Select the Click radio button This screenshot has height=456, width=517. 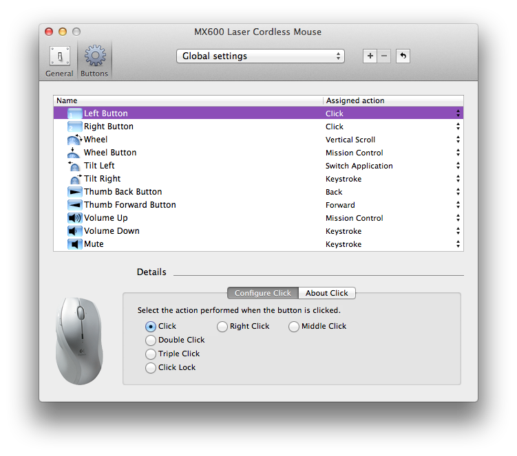(x=151, y=327)
